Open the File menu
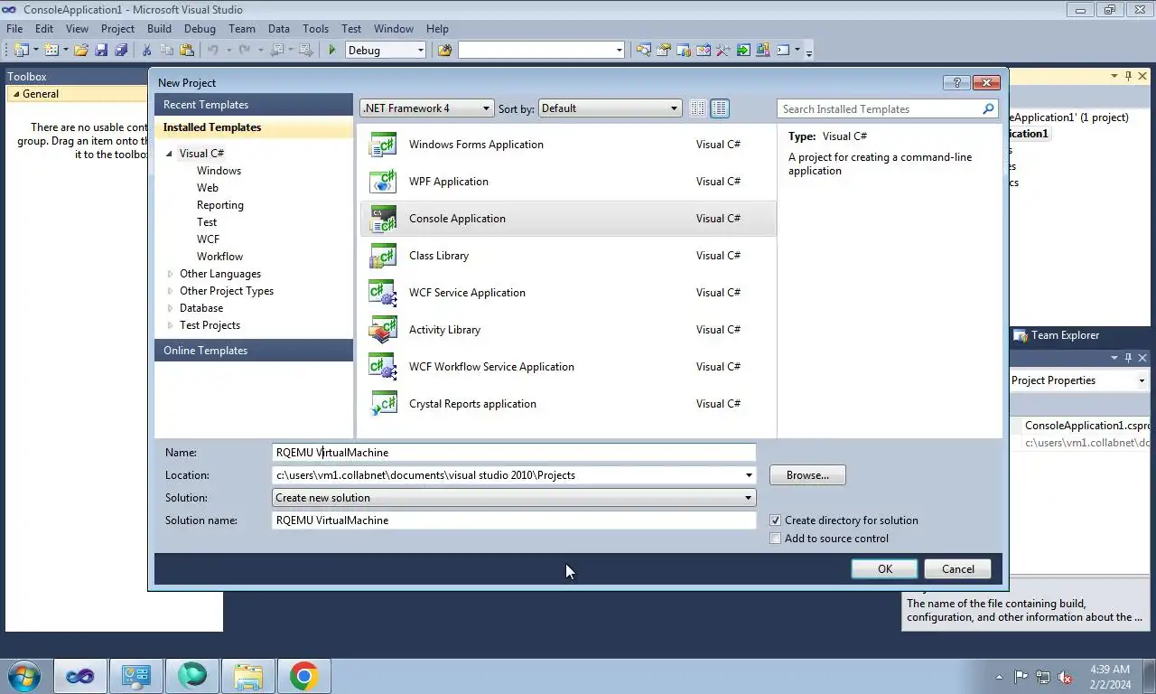The image size is (1156, 694). tap(14, 29)
